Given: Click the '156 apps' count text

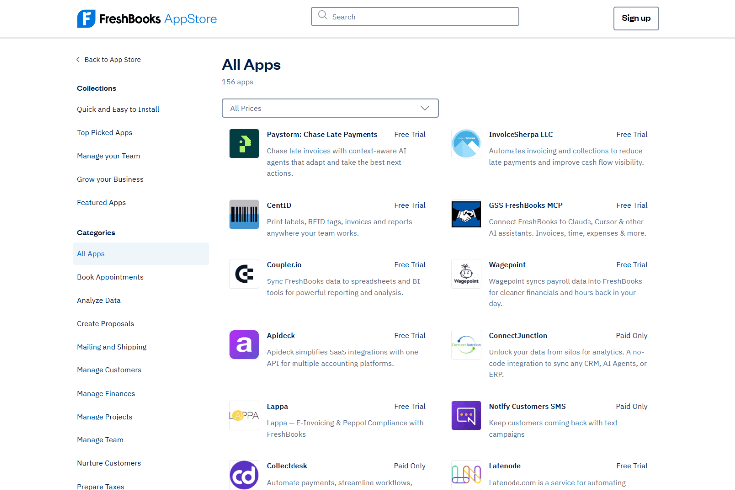Looking at the screenshot, I should [238, 82].
